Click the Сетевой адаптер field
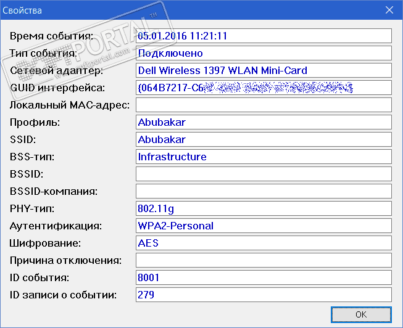The height and width of the screenshot is (328, 403). 264,70
